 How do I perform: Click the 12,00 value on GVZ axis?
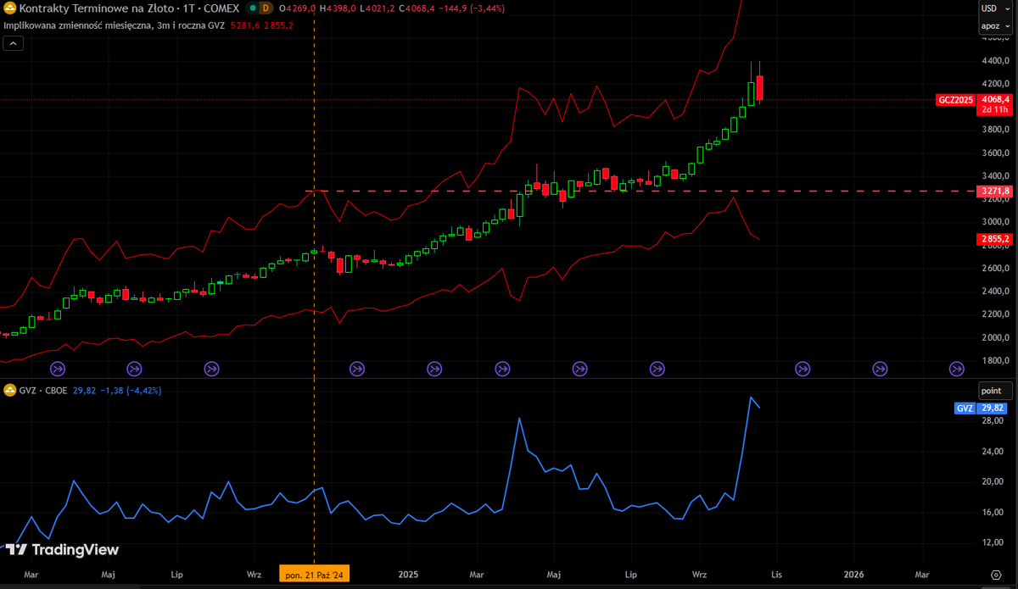pyautogui.click(x=993, y=542)
